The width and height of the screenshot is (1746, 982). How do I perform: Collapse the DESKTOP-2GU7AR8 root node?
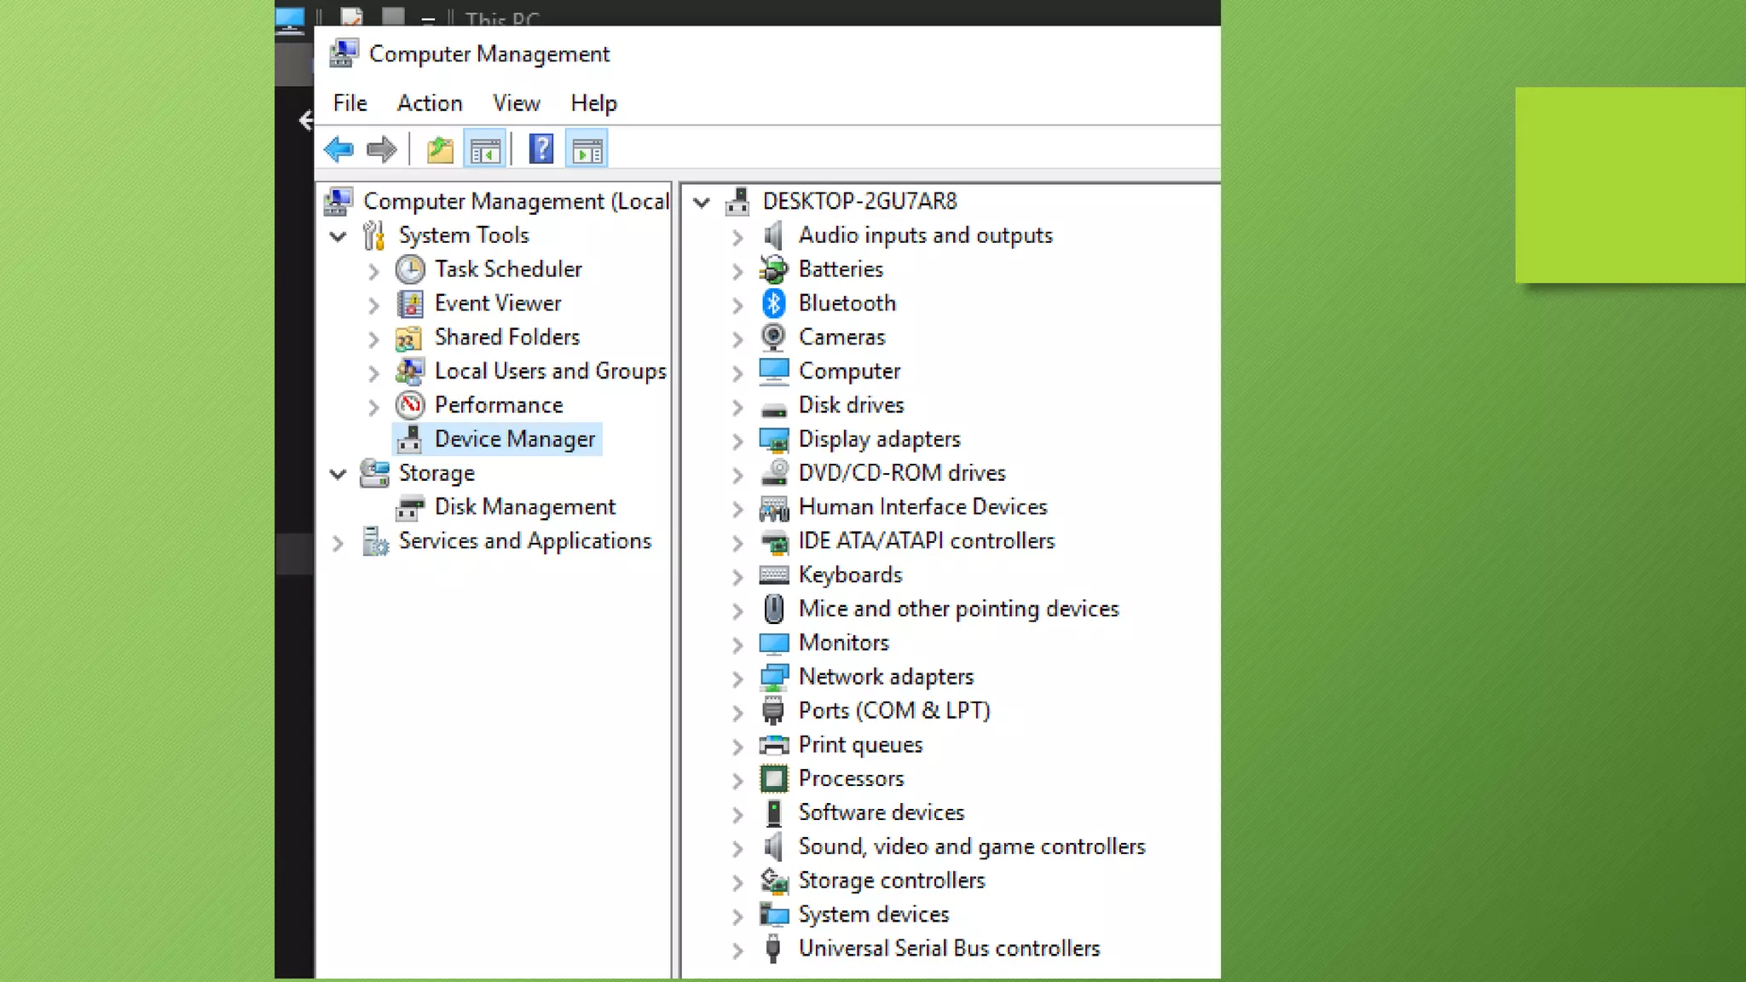[702, 202]
